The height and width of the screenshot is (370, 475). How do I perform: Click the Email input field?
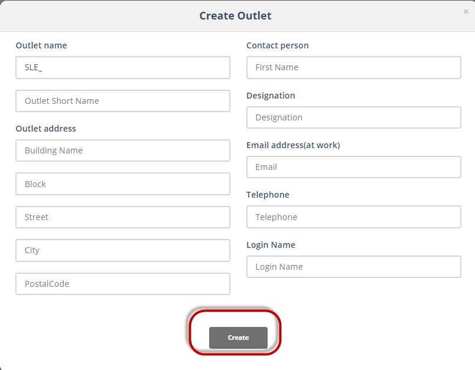[353, 167]
